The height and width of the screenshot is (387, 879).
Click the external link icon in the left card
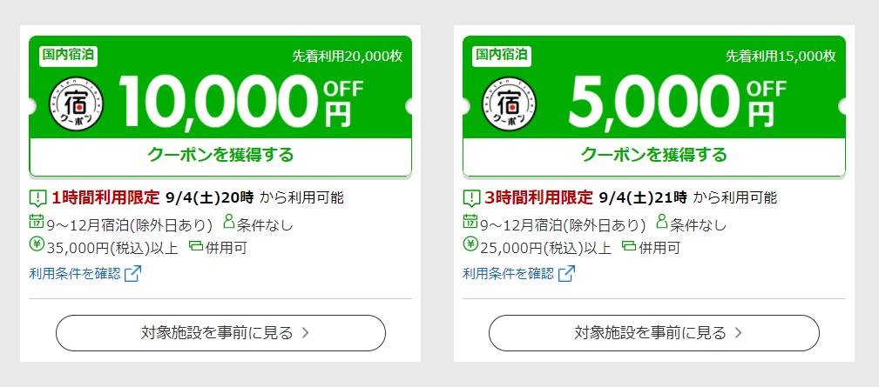coord(133,273)
